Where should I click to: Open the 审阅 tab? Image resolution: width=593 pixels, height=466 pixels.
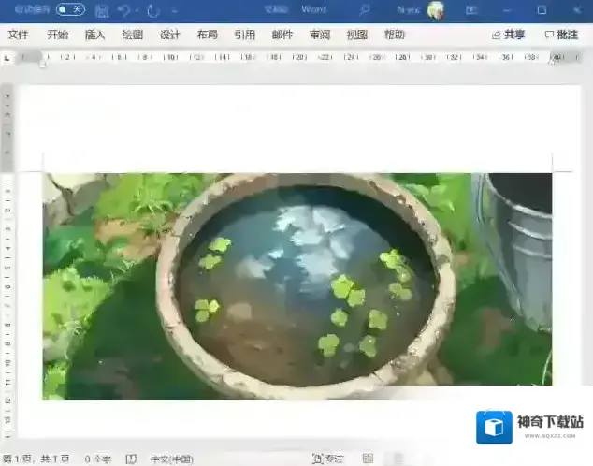pos(319,35)
